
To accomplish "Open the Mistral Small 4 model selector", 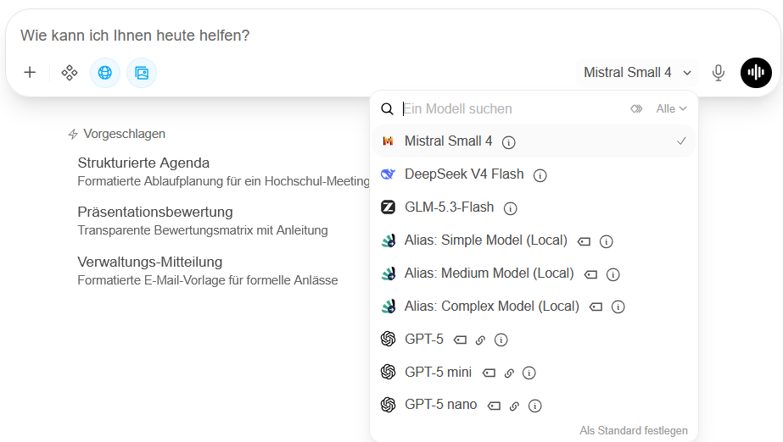I will [x=637, y=73].
